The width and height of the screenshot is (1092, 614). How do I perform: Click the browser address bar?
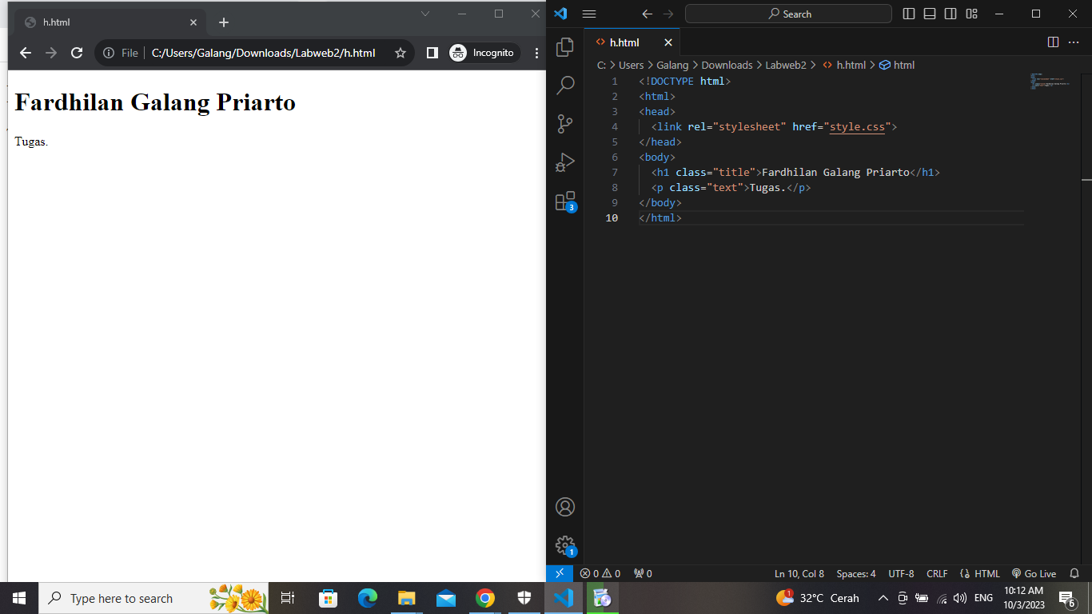[x=264, y=53]
